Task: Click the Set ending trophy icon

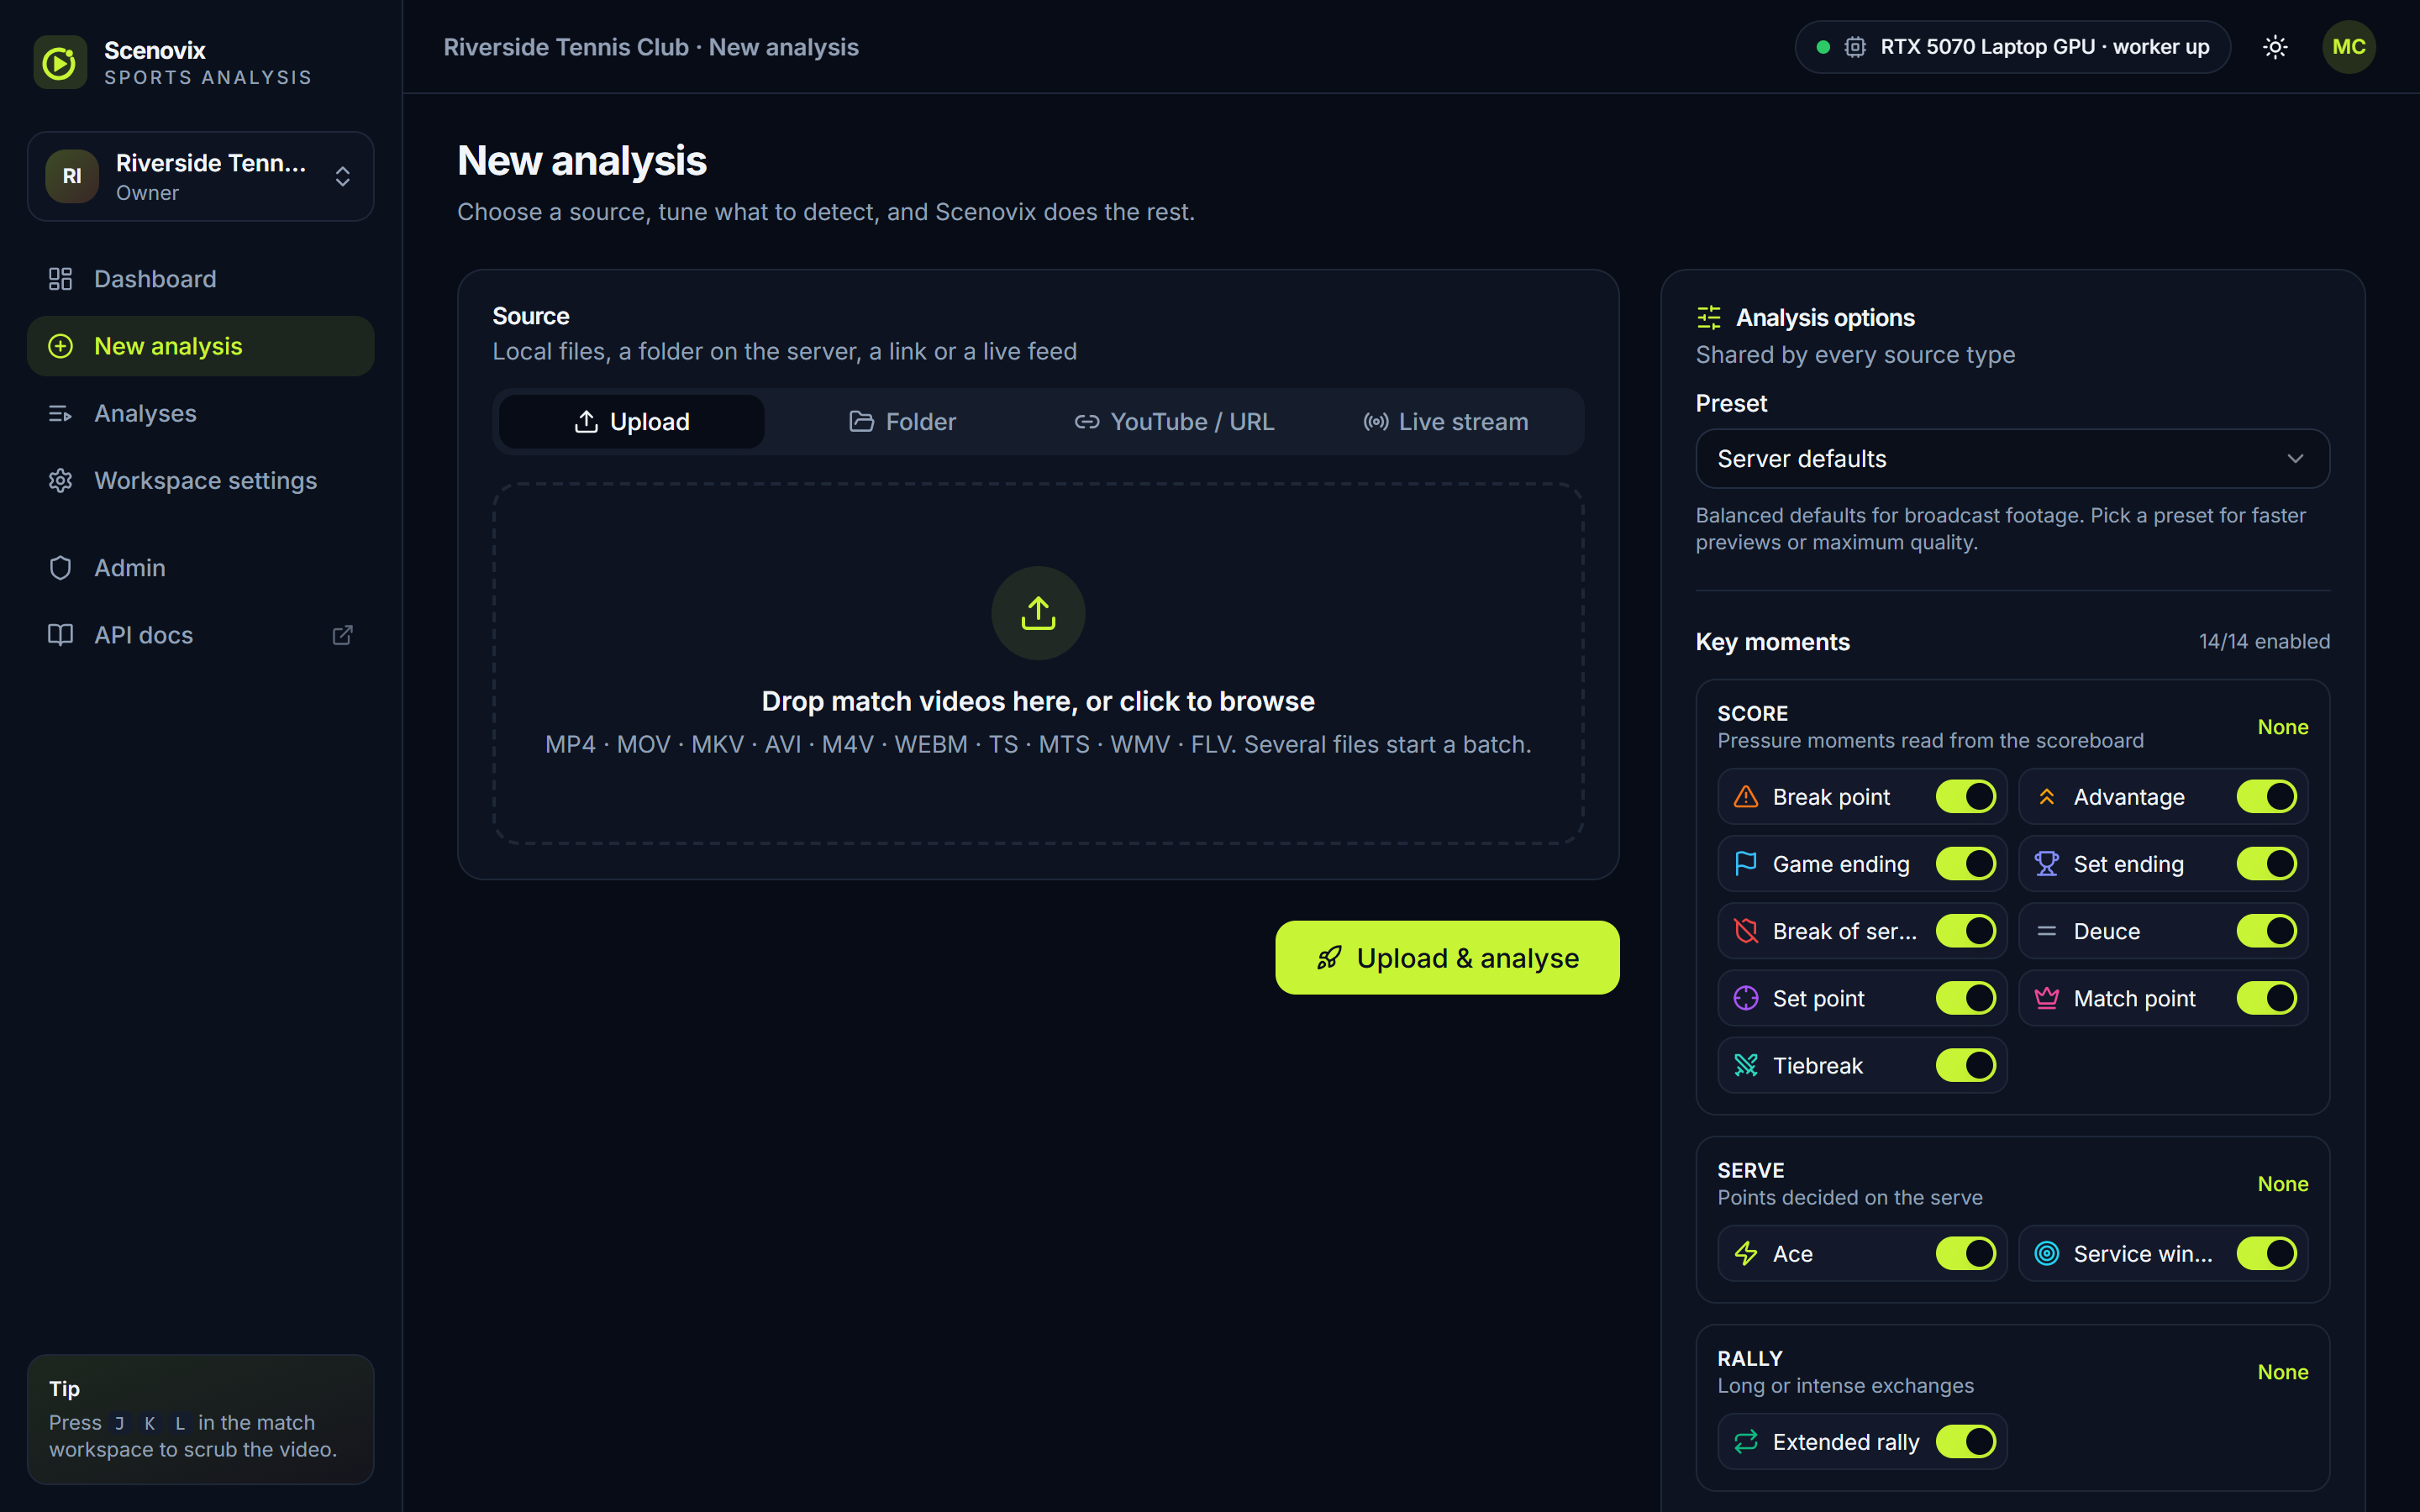Action: click(x=2047, y=864)
